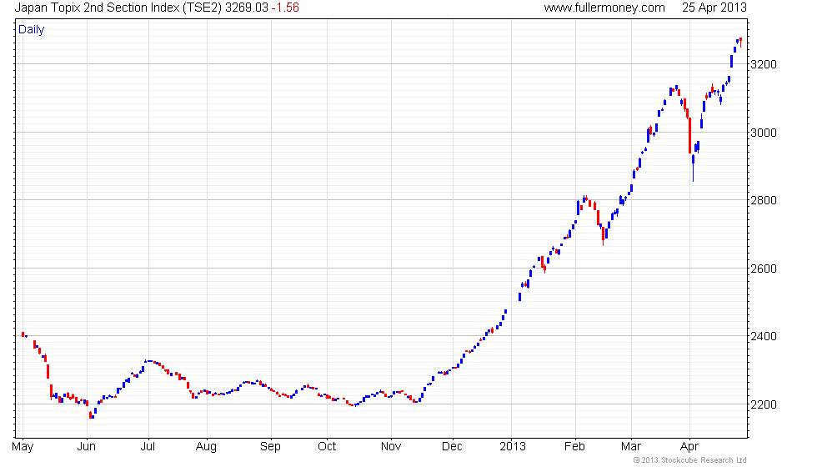Click the 'Mar' month axis label
The height and width of the screenshot is (467, 817).
tap(630, 446)
